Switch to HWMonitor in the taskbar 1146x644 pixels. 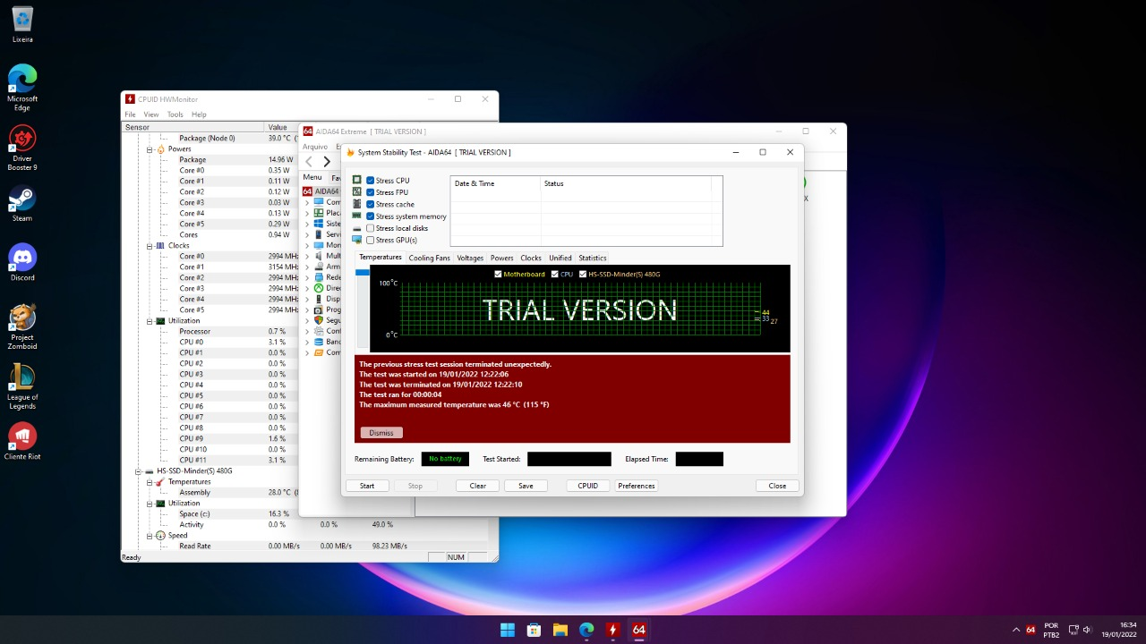(x=612, y=630)
